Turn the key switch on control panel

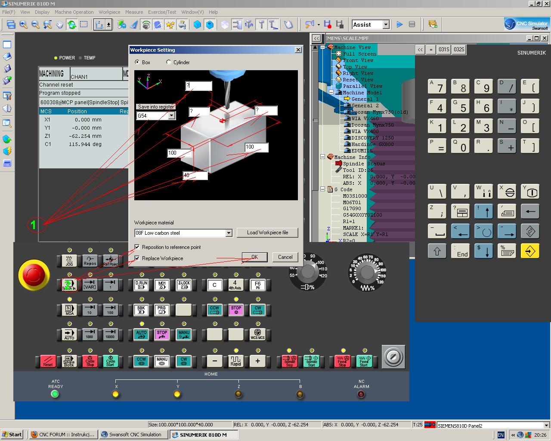click(393, 357)
